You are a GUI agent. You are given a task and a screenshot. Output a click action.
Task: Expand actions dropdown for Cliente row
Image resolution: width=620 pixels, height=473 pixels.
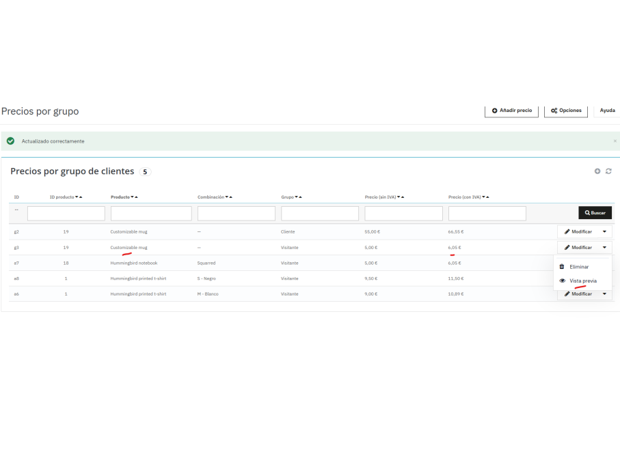click(604, 232)
